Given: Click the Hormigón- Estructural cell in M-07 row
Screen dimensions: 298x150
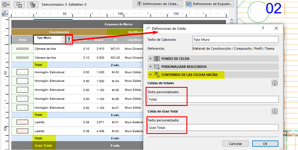Looking at the screenshot, I should 50,108.
